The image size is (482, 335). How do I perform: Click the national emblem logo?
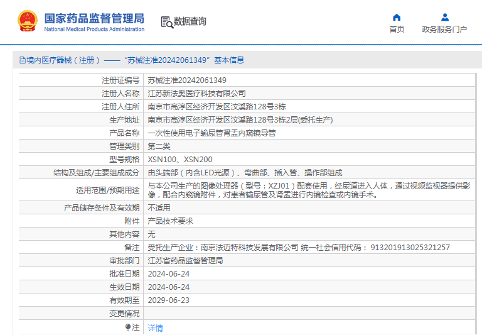point(28,21)
